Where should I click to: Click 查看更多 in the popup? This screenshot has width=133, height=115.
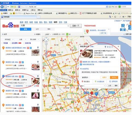tap(85, 77)
